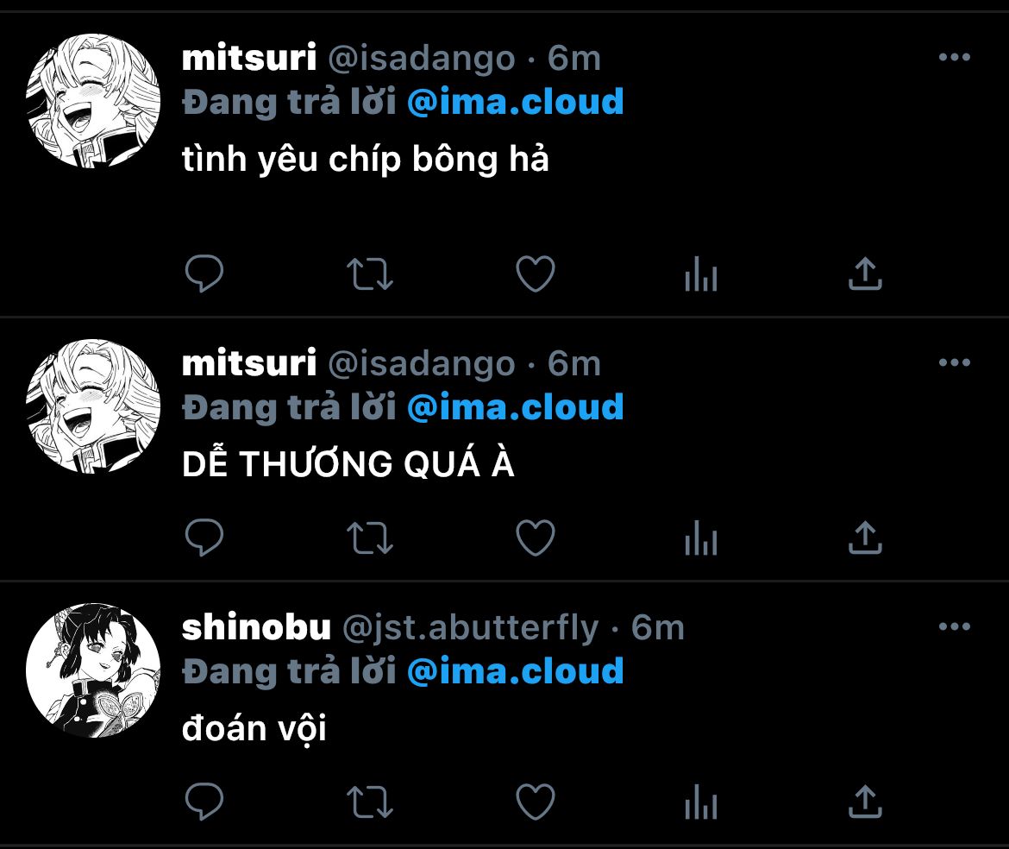Like the 'tình yêu chíp bông hả' tweet
Viewport: 1009px width, 849px height.
point(536,274)
